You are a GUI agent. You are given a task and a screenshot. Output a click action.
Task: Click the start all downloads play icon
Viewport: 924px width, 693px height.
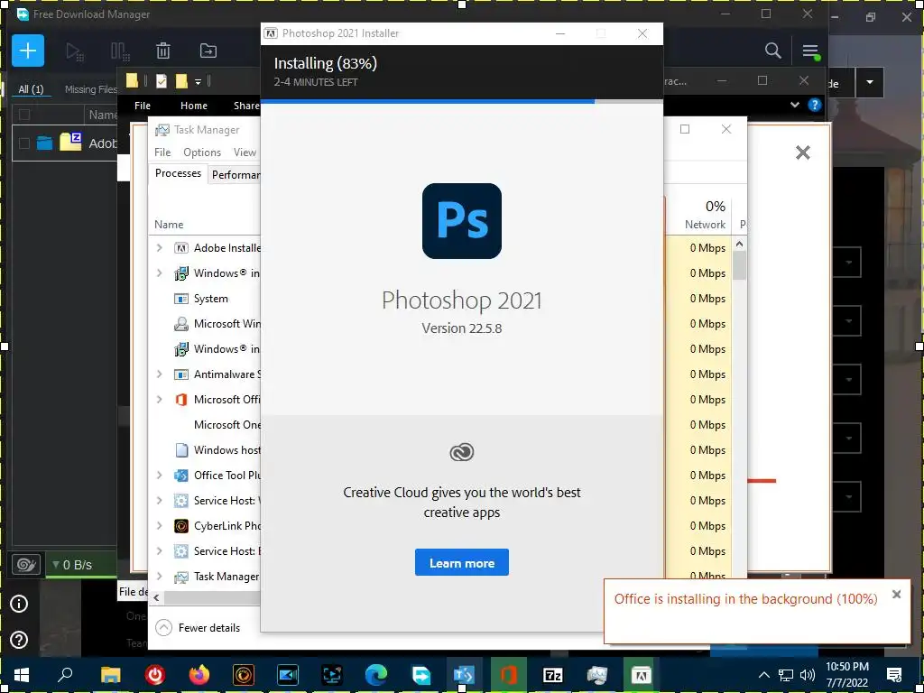pos(75,51)
